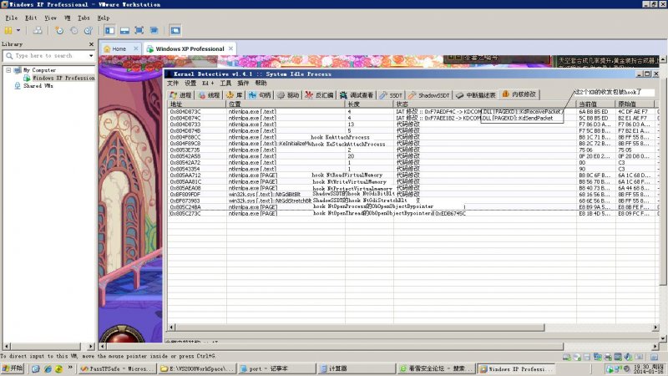Sort table by 地址 column header
This screenshot has width=668, height=376.
click(x=197, y=104)
